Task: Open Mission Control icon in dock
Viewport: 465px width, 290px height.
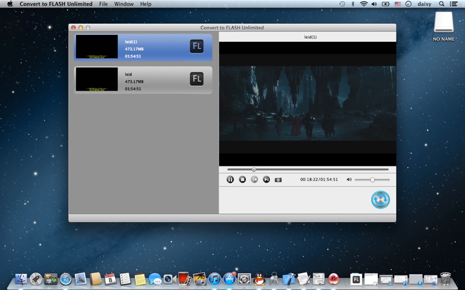Action: click(x=51, y=279)
